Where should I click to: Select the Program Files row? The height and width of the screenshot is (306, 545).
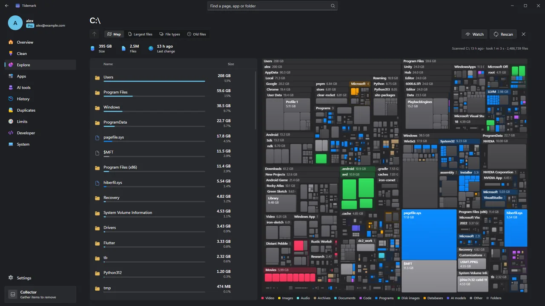172,92
